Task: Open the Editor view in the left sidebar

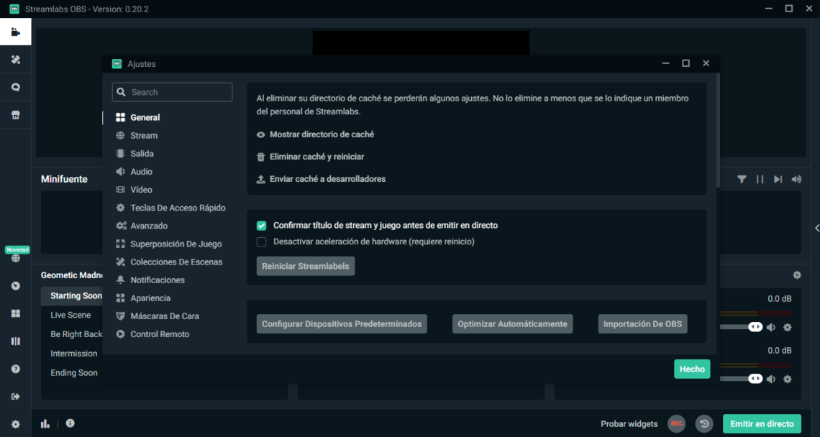Action: pos(15,32)
